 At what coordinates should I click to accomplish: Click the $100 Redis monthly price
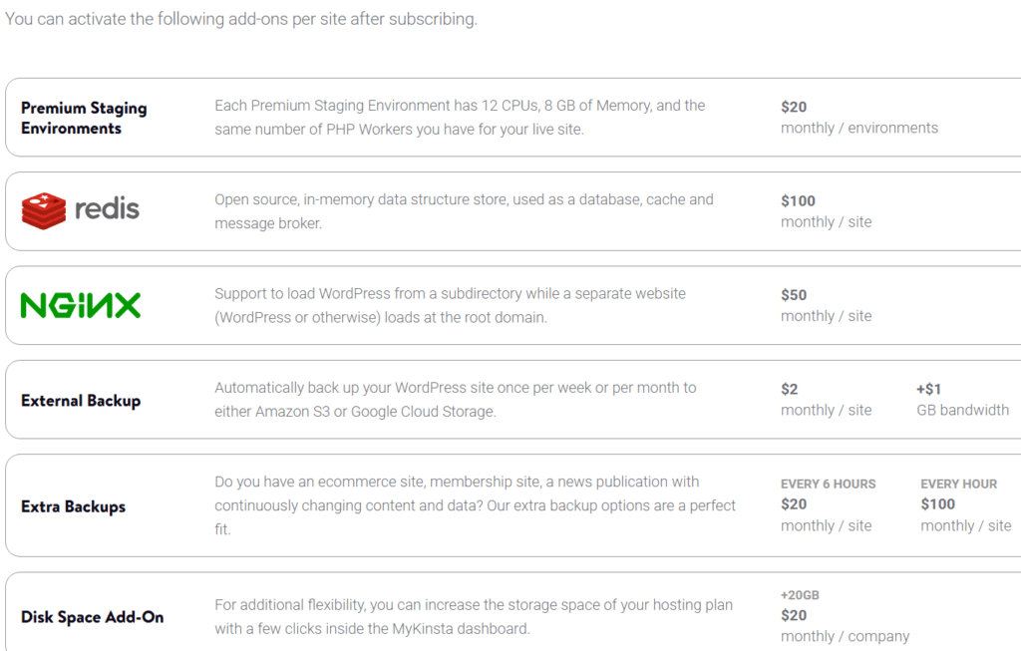point(798,200)
